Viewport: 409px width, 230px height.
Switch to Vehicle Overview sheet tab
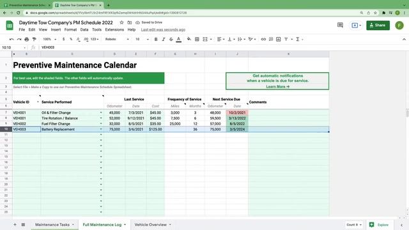[153, 224]
